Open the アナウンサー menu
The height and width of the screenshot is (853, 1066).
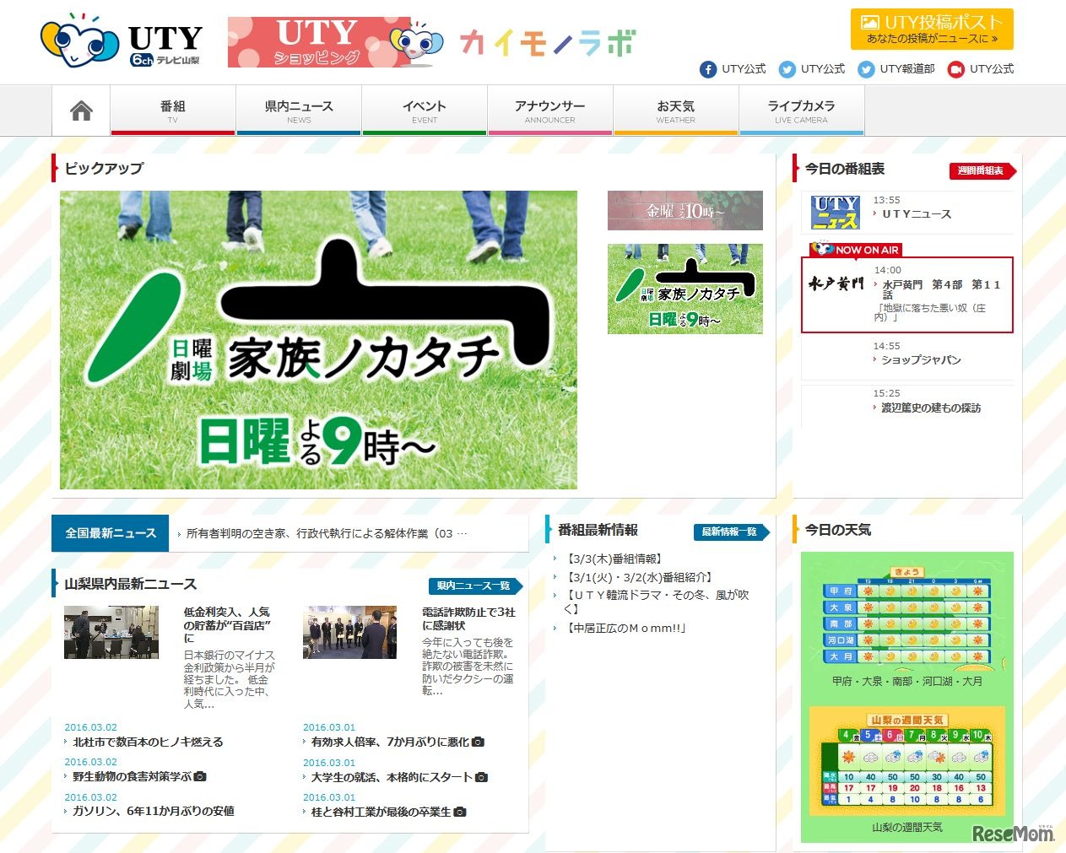tap(550, 111)
